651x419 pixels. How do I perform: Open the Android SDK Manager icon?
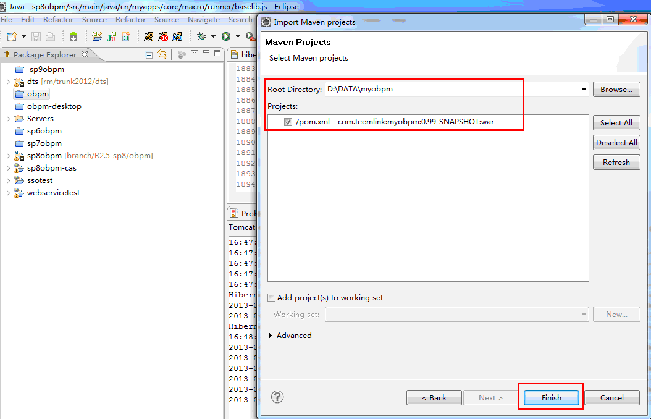(73, 36)
